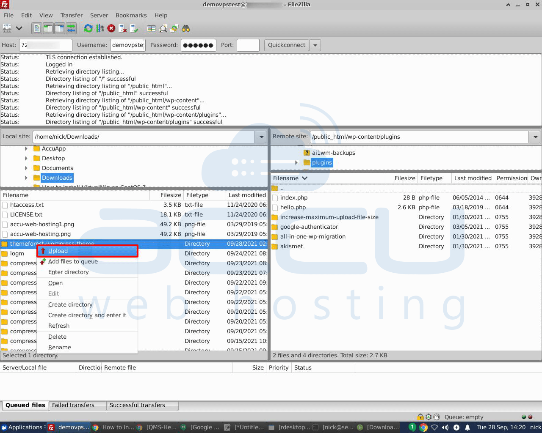Viewport: 542px width, 433px height.
Task: Choose Create directory option
Action: pos(87,304)
